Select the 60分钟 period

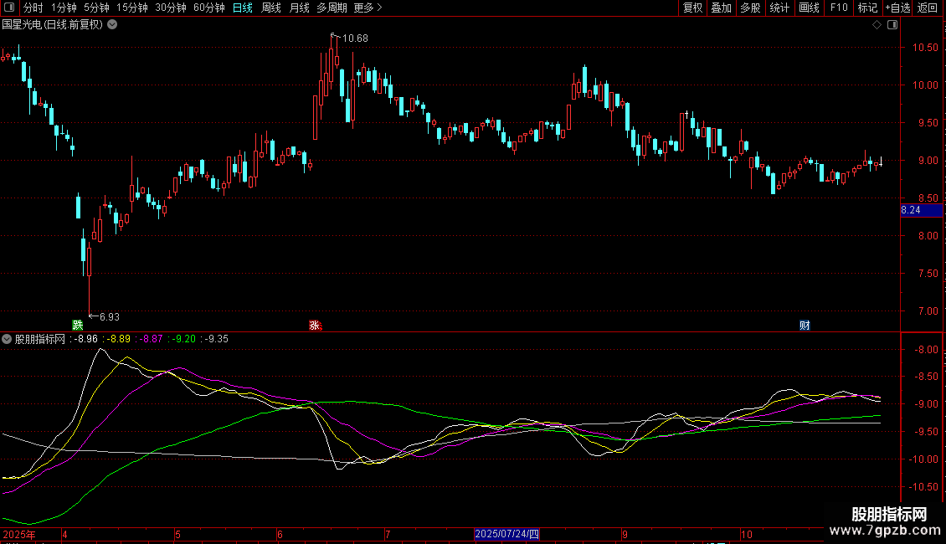point(208,8)
